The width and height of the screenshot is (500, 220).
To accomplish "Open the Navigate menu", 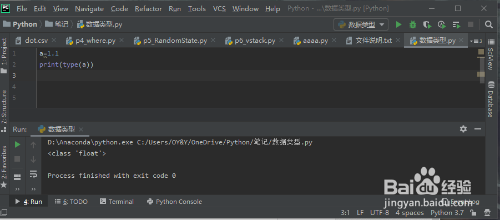I will pos(89,9).
